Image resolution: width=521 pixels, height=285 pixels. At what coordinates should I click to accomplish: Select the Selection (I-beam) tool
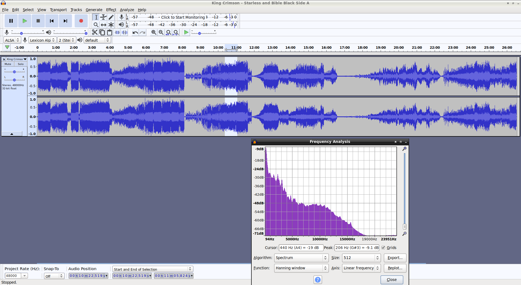(x=96, y=17)
